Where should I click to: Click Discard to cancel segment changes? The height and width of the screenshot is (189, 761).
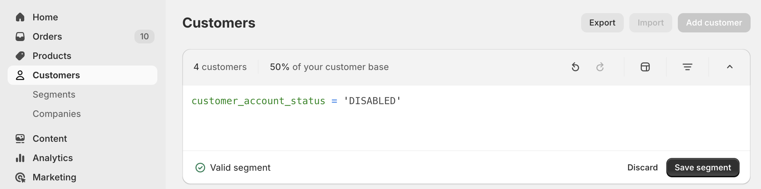pos(642,168)
